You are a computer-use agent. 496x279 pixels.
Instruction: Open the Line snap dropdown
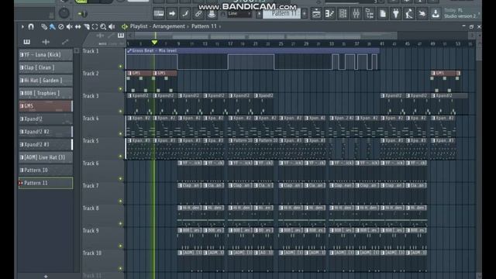coord(239,14)
